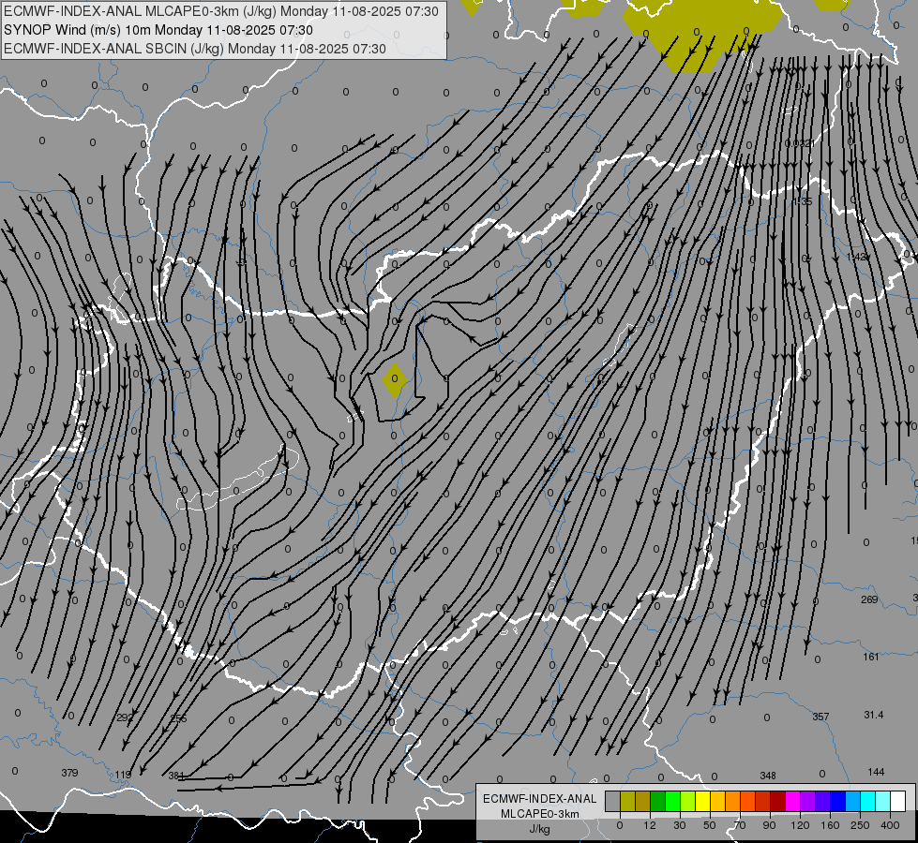Select the amber swatch after 50
The height and width of the screenshot is (843, 918).
click(x=717, y=801)
